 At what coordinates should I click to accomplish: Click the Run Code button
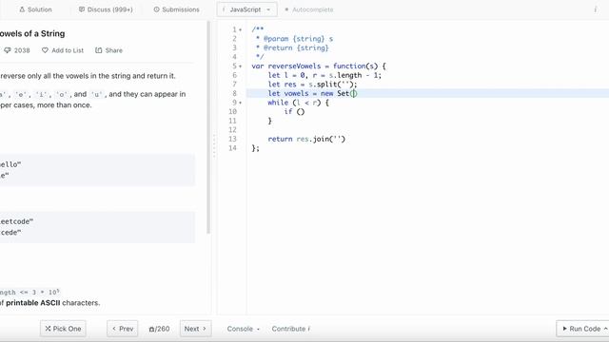tap(582, 329)
